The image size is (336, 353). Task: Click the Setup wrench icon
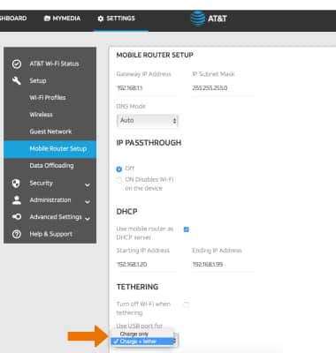tap(17, 80)
